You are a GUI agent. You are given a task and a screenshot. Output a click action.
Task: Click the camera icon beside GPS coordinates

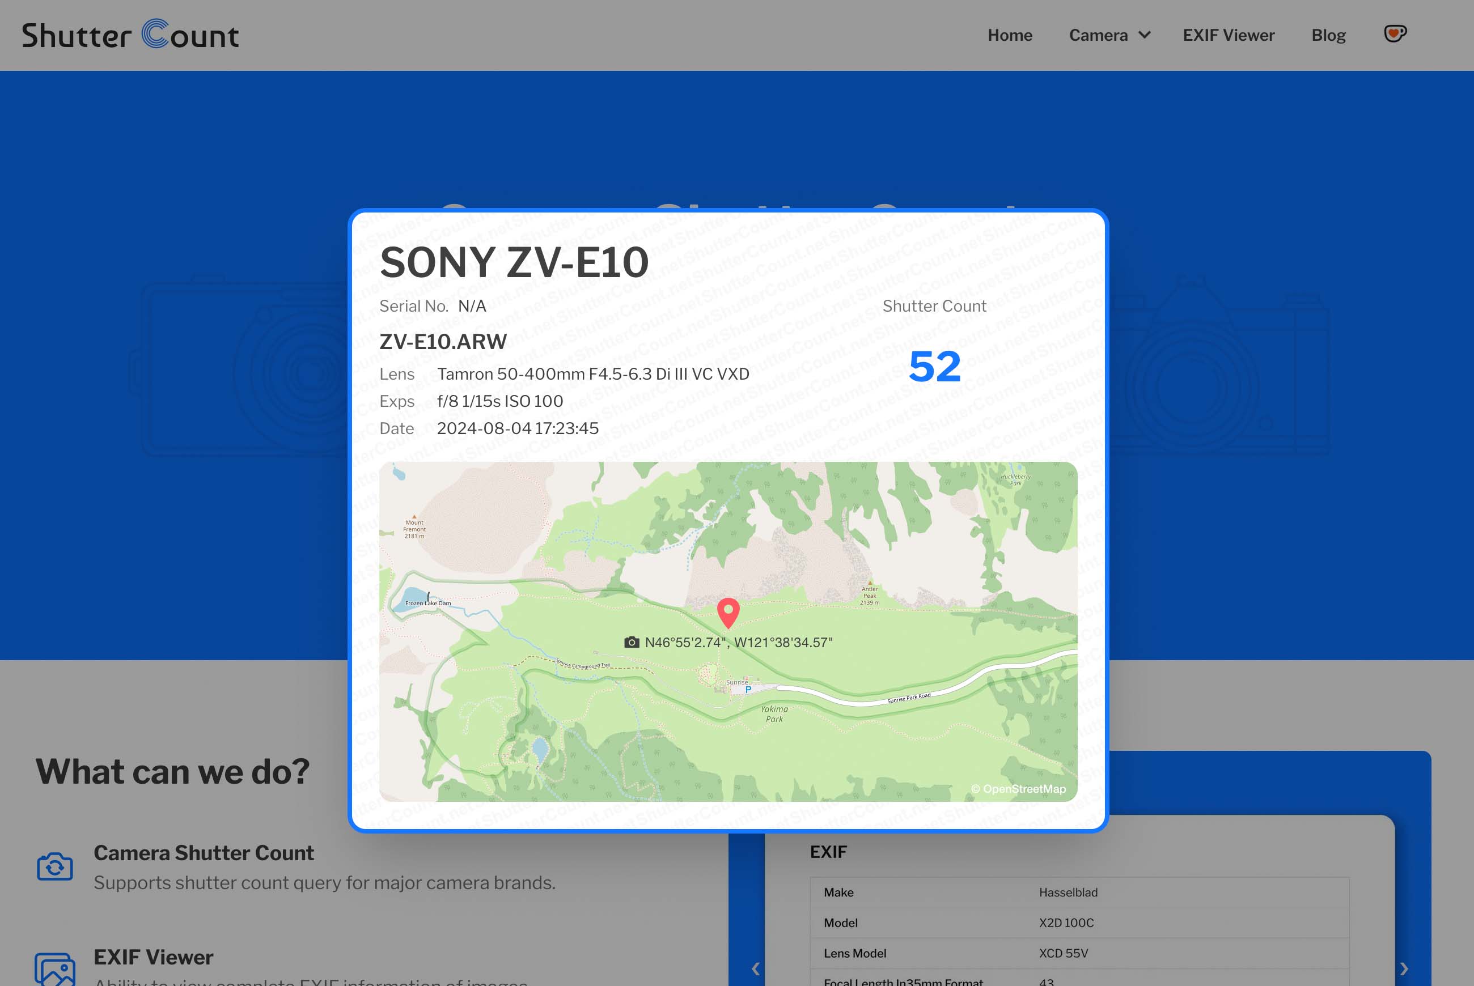point(631,642)
